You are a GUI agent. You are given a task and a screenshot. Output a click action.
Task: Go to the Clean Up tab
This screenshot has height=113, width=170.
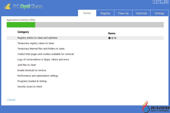[x=123, y=13]
